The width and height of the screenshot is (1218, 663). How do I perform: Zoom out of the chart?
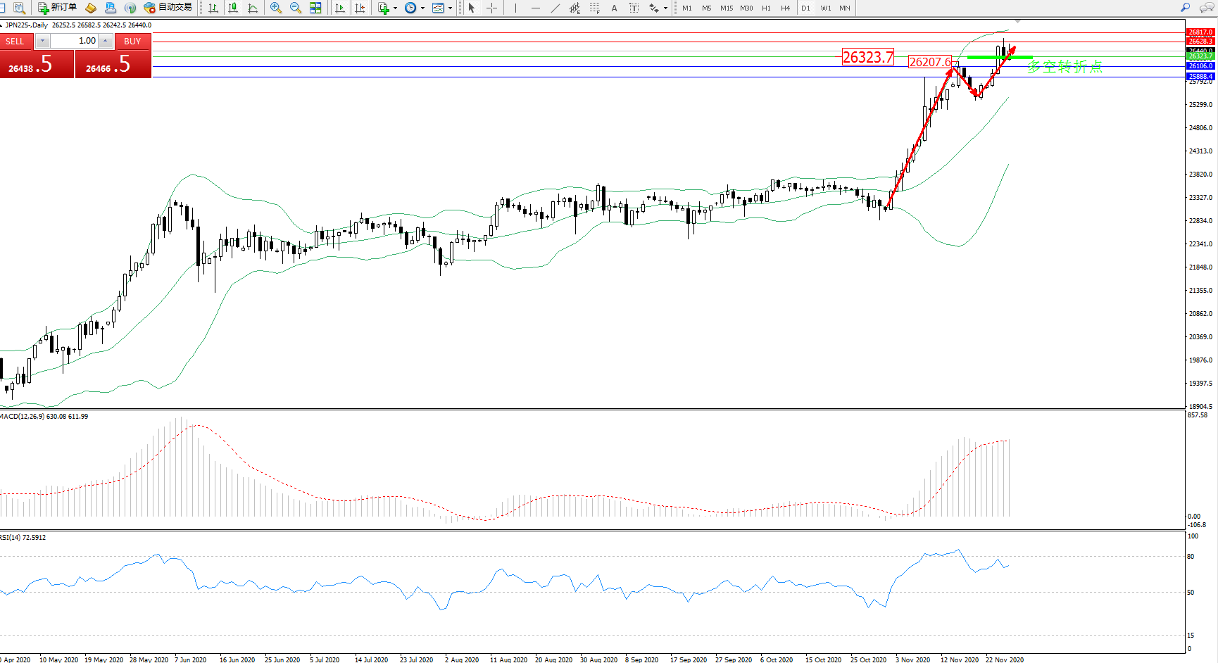[296, 8]
